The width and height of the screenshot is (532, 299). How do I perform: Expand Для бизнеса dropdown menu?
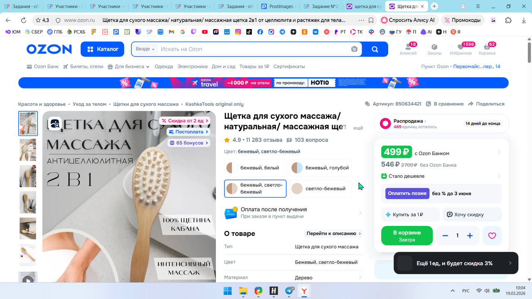pyautogui.click(x=128, y=66)
